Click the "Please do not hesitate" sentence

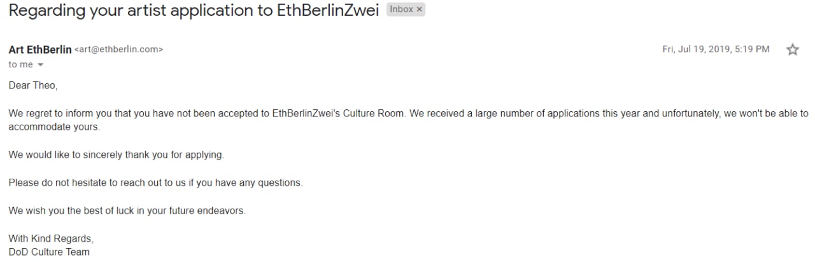(155, 183)
